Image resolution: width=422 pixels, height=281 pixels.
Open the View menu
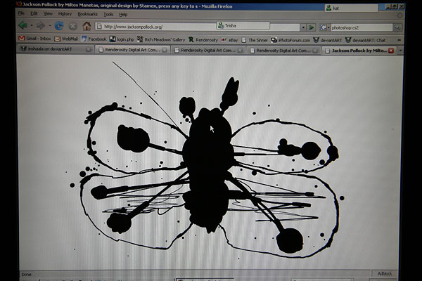[x=48, y=14]
